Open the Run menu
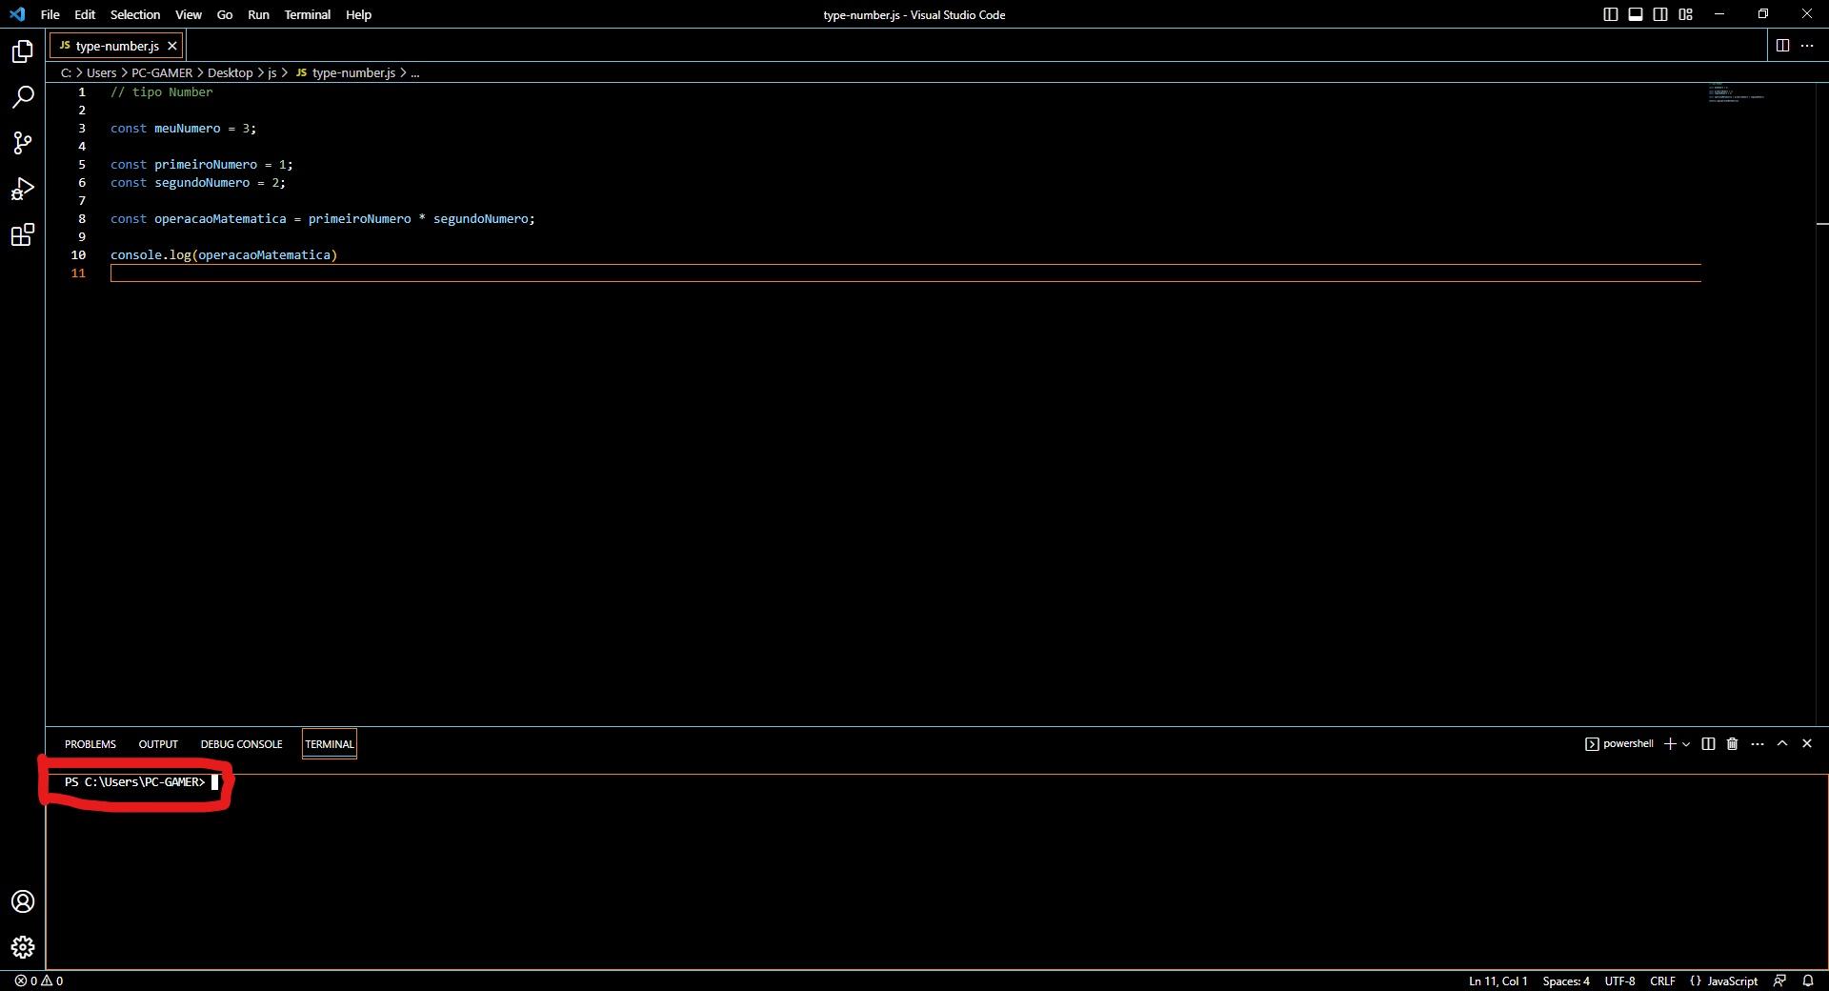Image resolution: width=1829 pixels, height=991 pixels. coord(258,14)
